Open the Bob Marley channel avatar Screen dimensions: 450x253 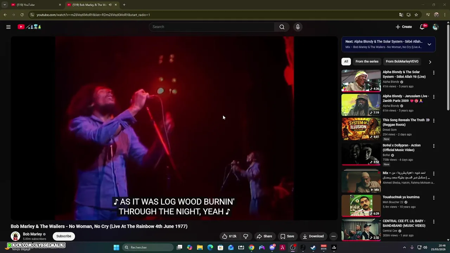pyautogui.click(x=15, y=236)
